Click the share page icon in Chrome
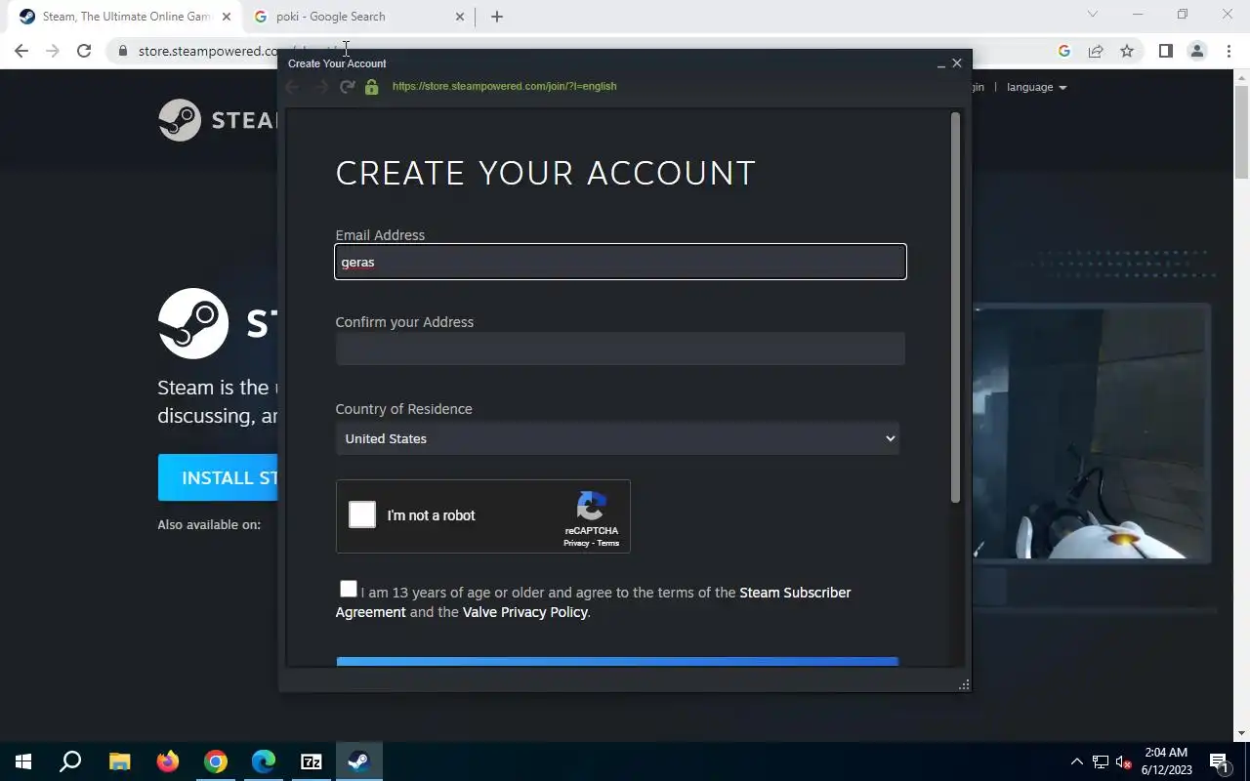The height and width of the screenshot is (781, 1250). (x=1096, y=51)
